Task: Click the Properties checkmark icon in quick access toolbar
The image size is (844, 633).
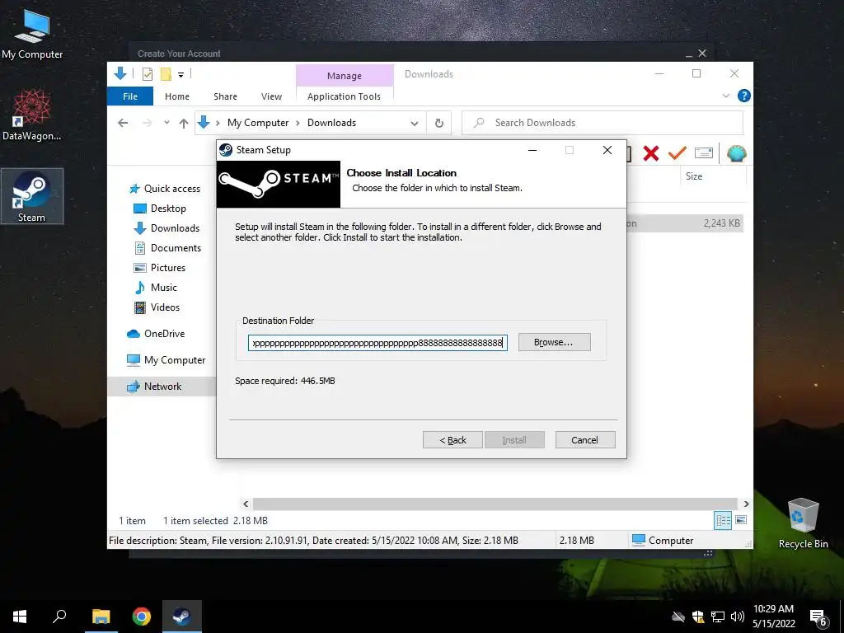Action: click(148, 74)
